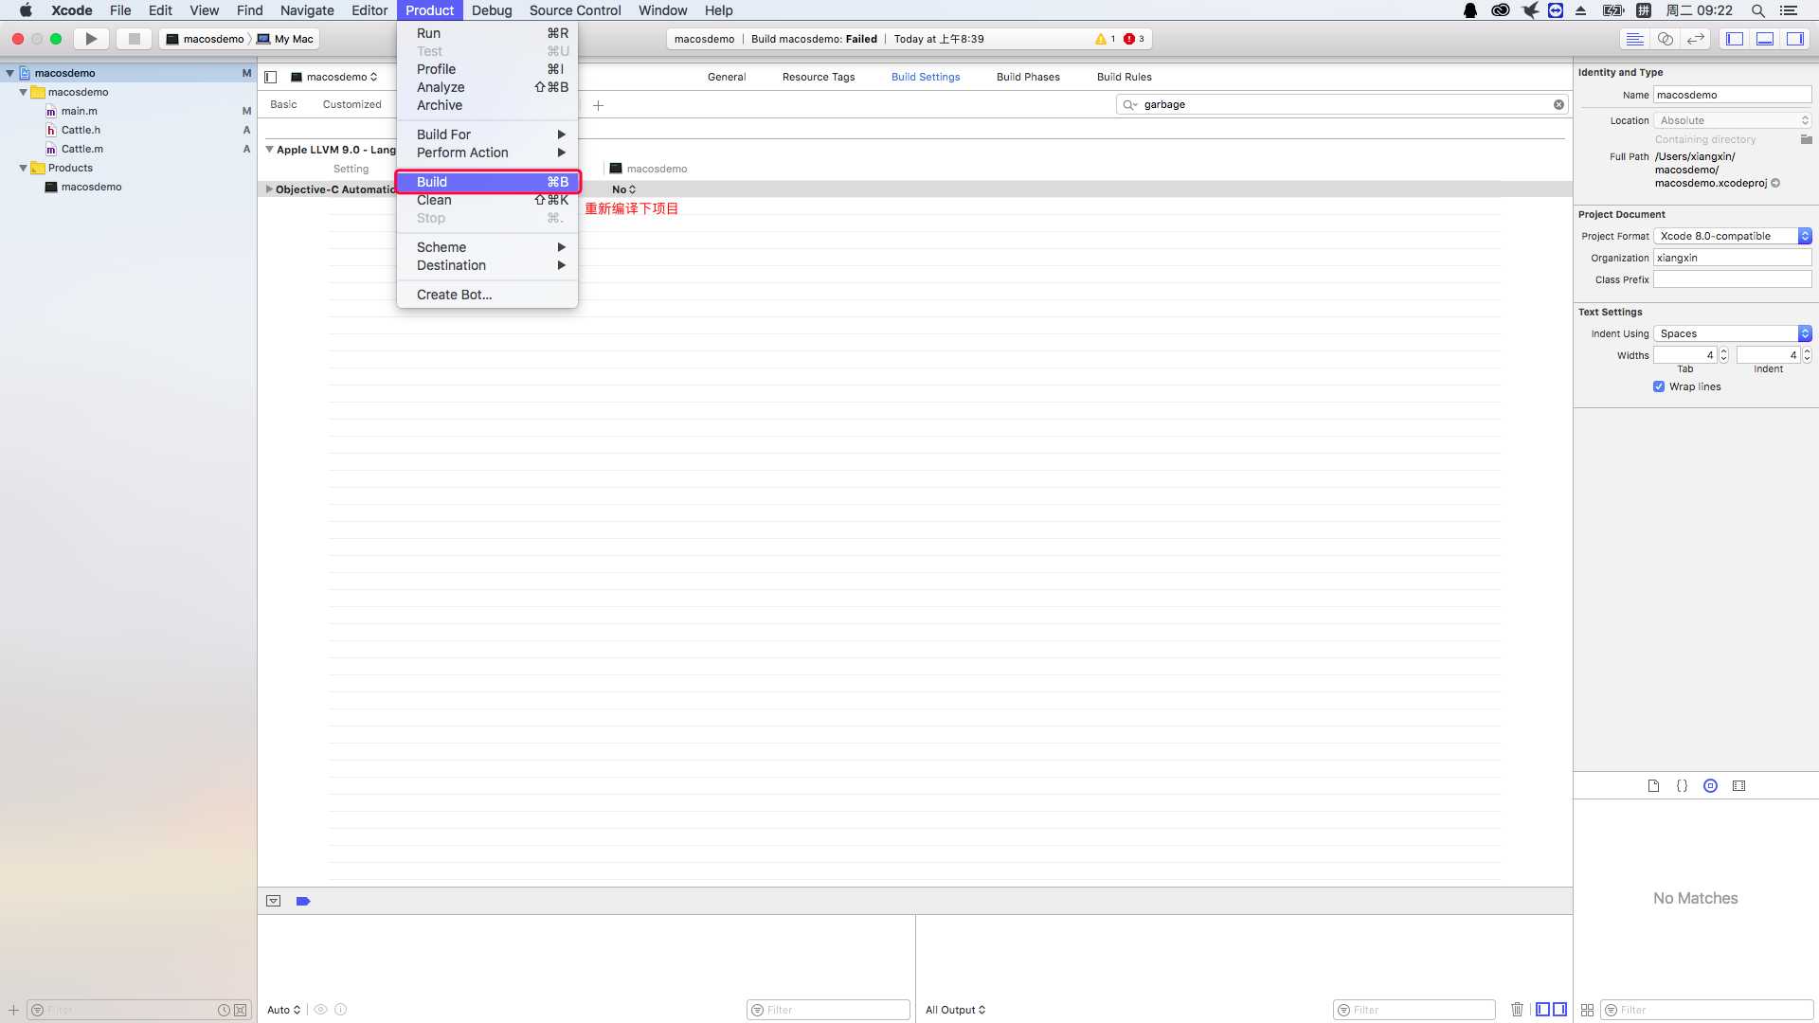1819x1023 pixels.
Task: Choose containing directory folder icon
Action: 1806,139
